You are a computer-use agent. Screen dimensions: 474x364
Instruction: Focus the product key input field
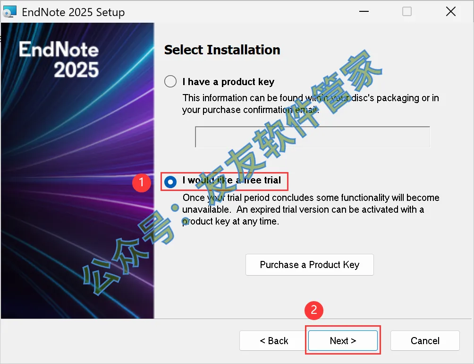(313, 137)
